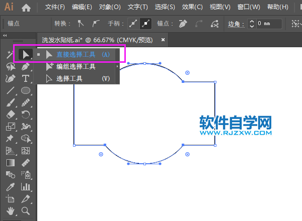Cut path at selected anchor points
Viewport: 302px width, 221px height.
tap(215, 24)
